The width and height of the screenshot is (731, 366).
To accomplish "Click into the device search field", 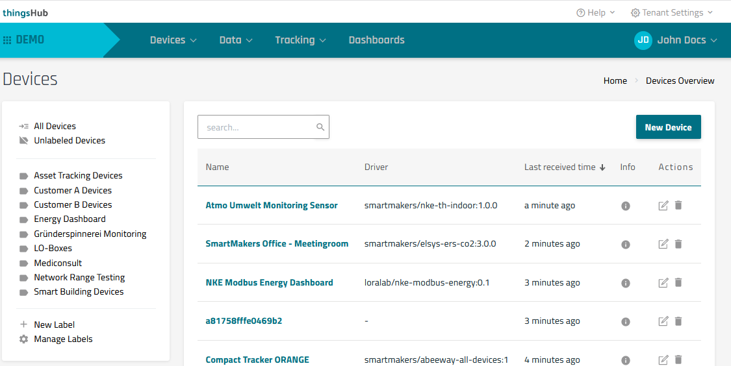I will pos(257,127).
